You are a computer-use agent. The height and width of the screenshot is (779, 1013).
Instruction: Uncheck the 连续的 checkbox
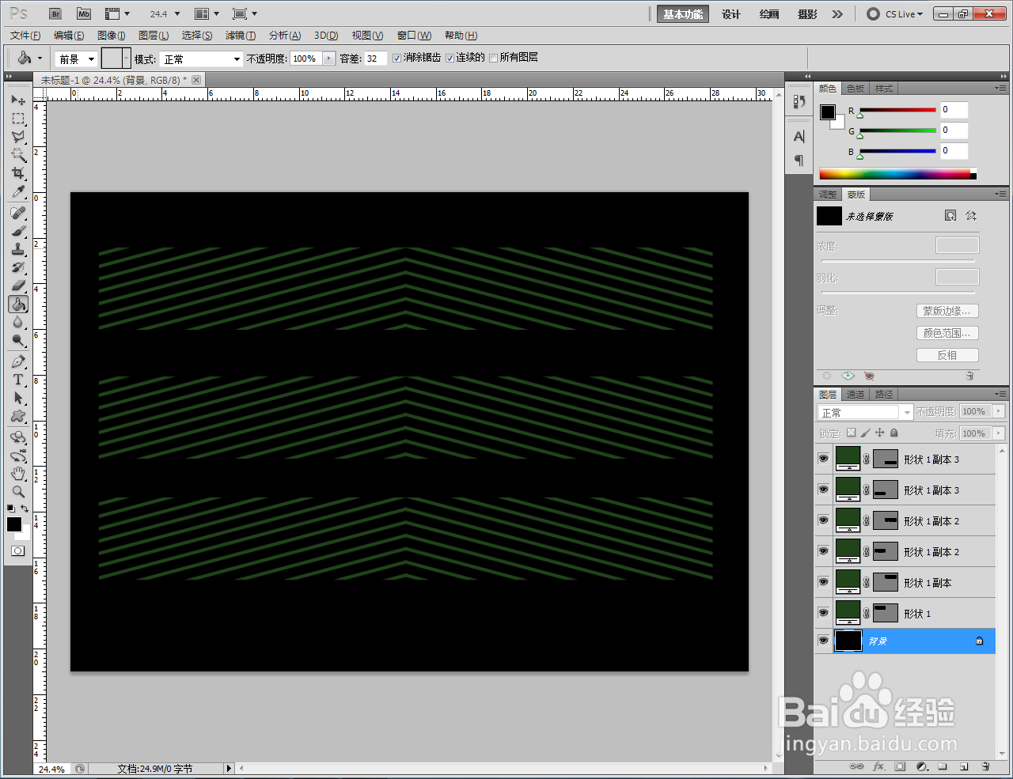[450, 58]
